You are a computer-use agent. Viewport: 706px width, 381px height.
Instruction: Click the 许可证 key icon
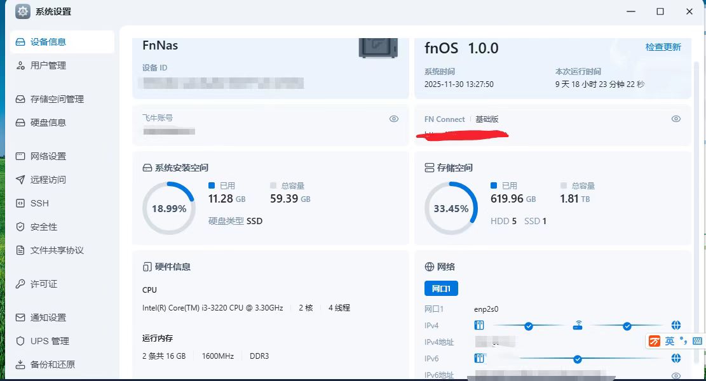[20, 284]
